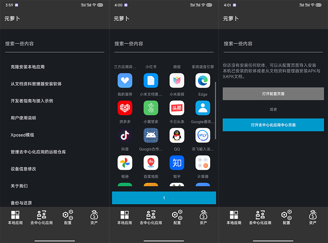Viewport: 328px width, 243px height.
Task: Focus search field in left screen
Action: tap(55, 44)
